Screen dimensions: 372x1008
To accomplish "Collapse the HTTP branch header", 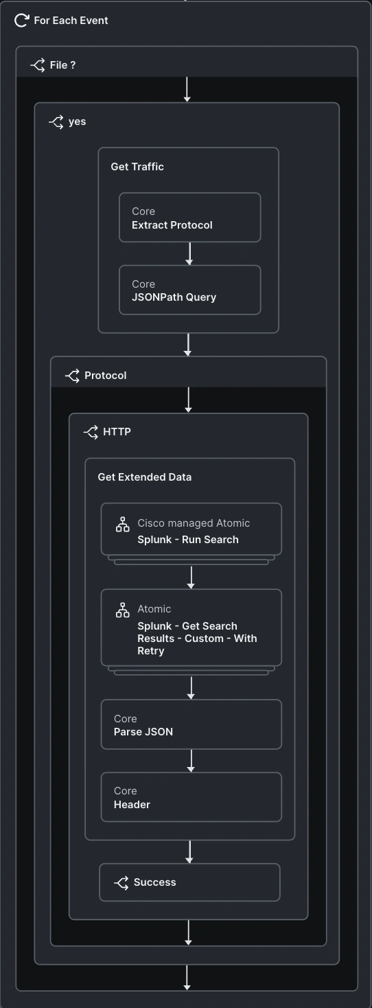I will [189, 432].
